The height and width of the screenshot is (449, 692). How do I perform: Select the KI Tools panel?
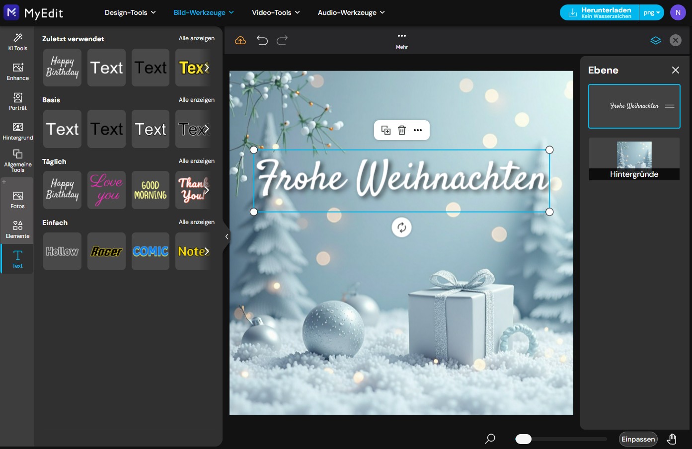point(17,42)
